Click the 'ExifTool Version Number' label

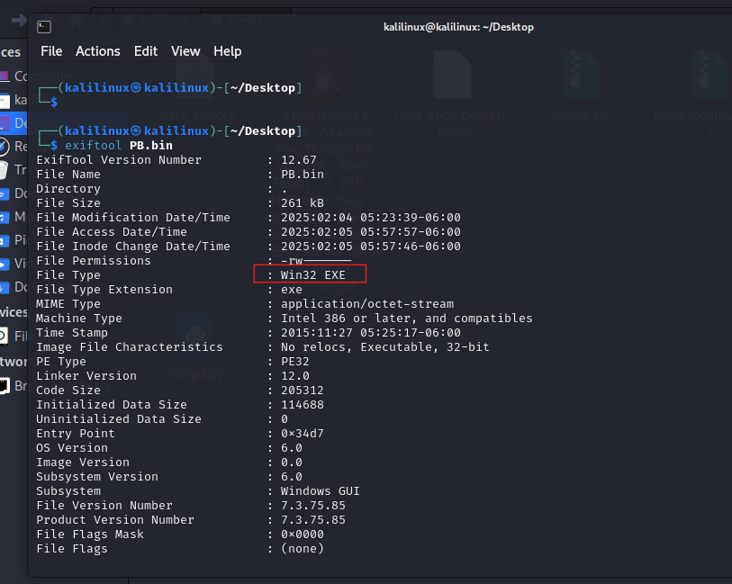119,160
